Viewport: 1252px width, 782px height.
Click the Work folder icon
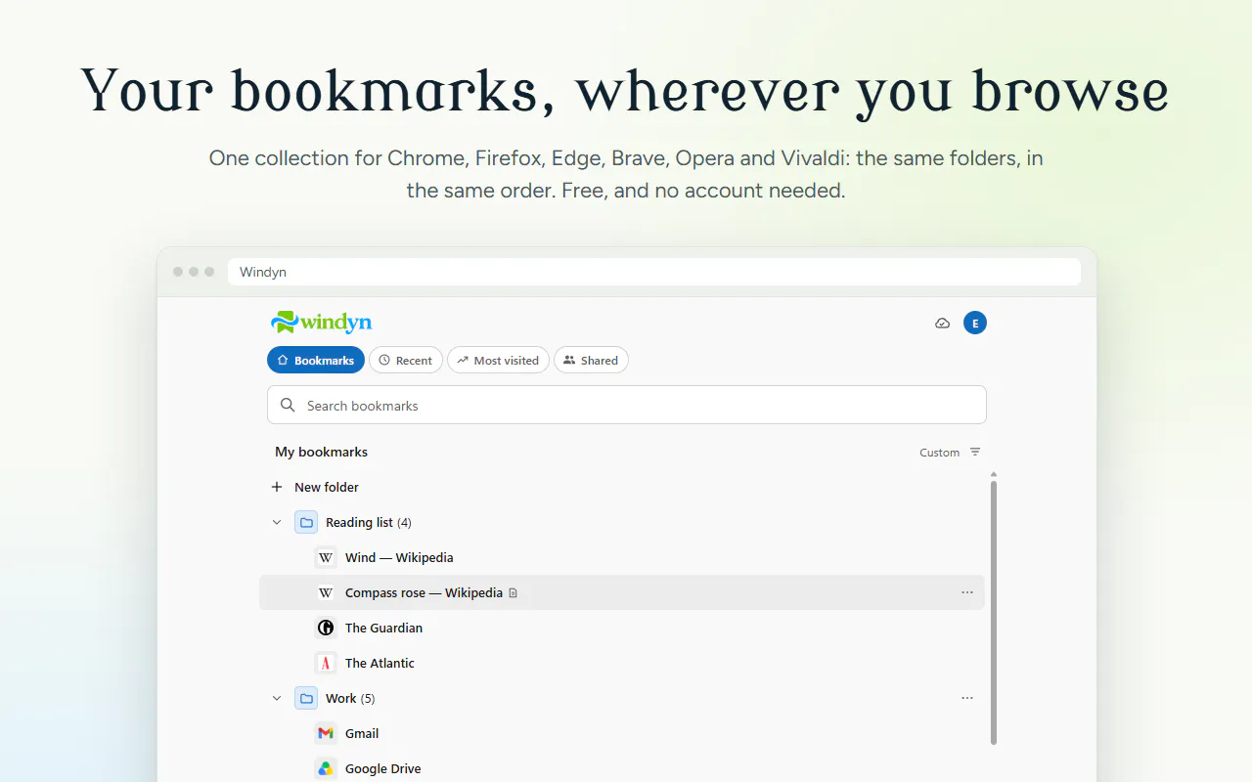click(x=306, y=698)
